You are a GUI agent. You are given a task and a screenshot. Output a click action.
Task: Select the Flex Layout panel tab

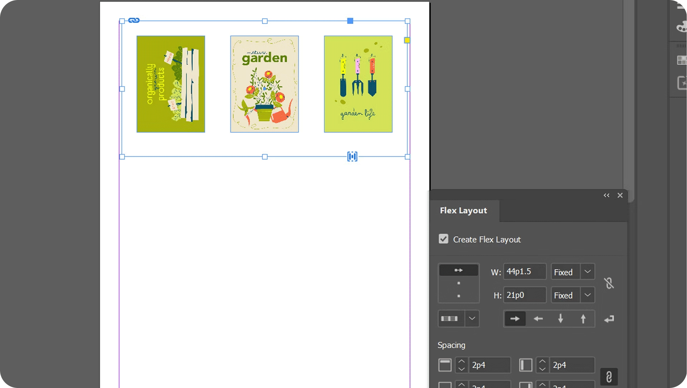[x=463, y=211]
